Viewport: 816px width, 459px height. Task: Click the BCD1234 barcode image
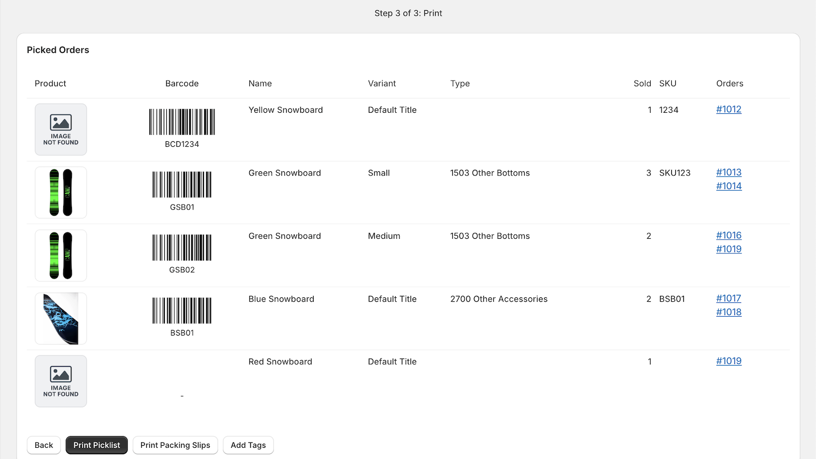(182, 122)
